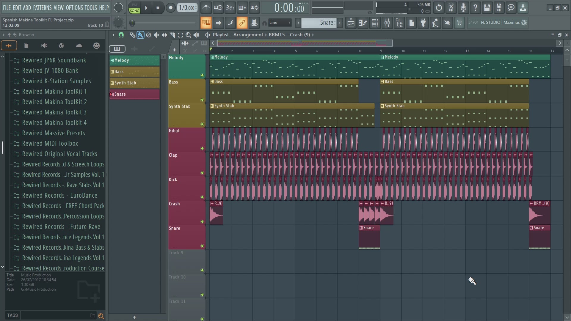Open the FILE menu
Screen dimensions: 571x321
7,8
